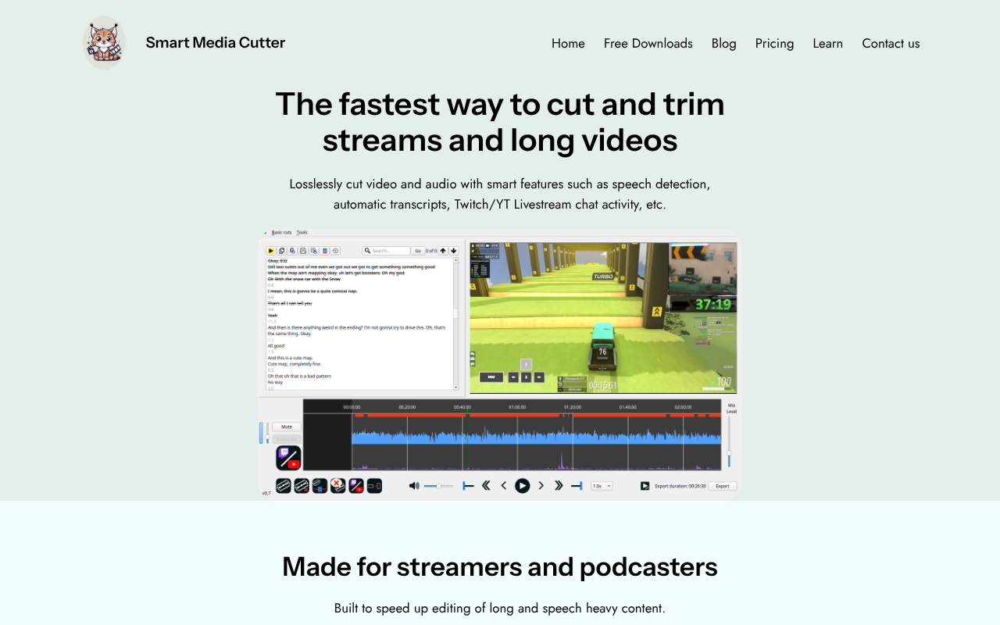Open the Tools menu

(302, 232)
